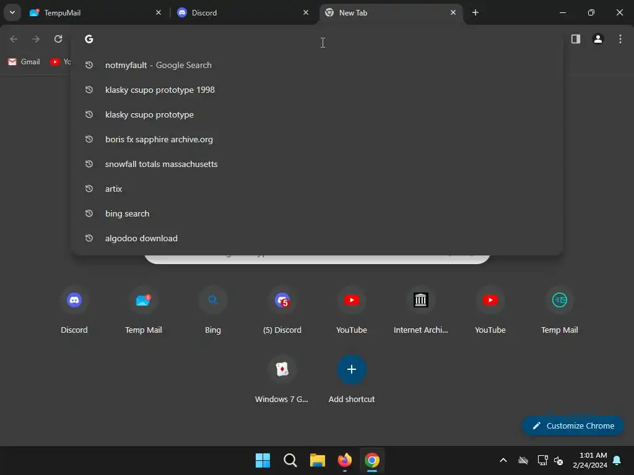Click the Google icon in address bar
This screenshot has height=475, width=634.
tap(89, 39)
